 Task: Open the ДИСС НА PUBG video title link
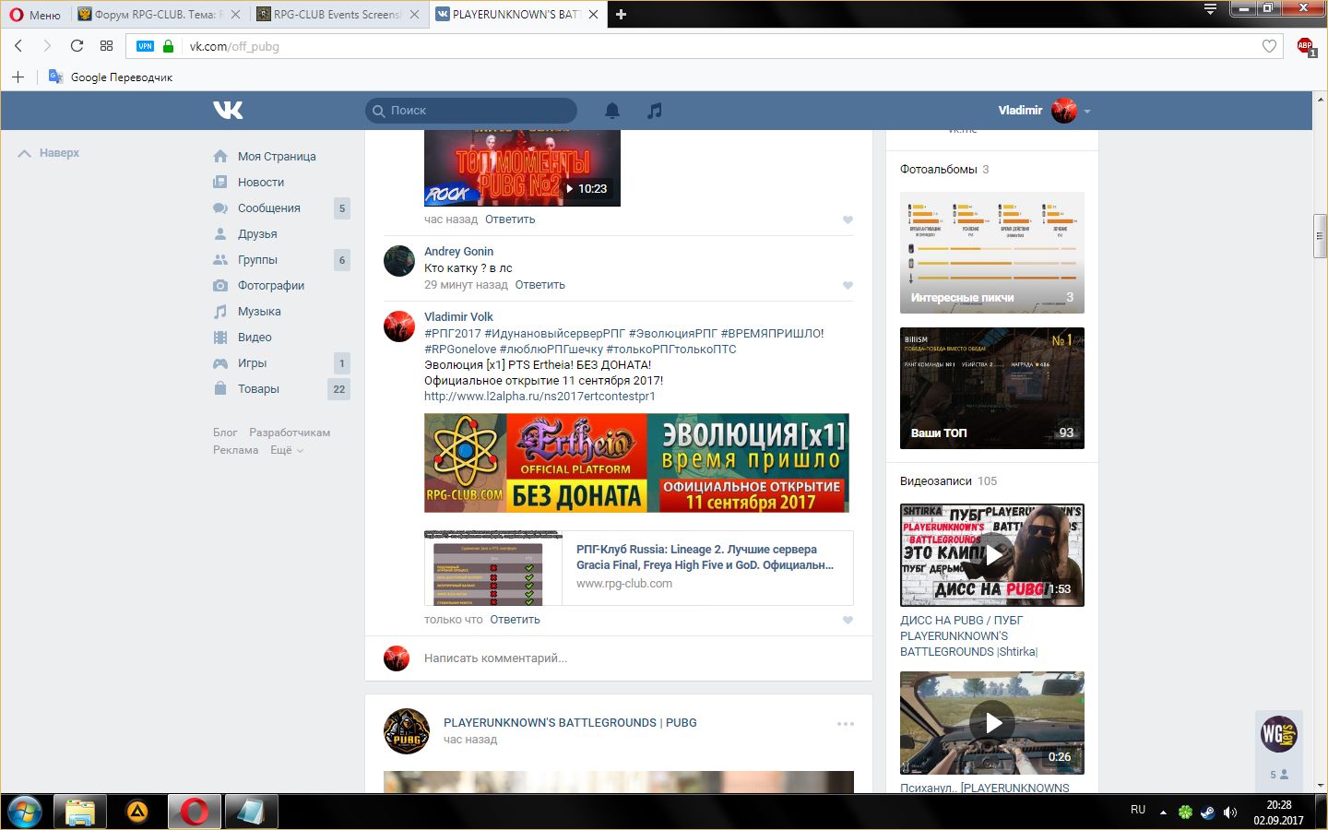968,635
